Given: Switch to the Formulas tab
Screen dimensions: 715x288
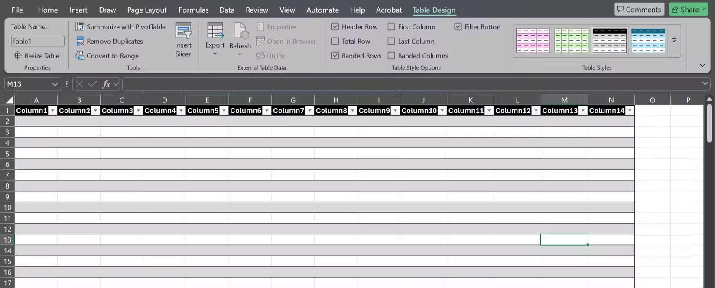Looking at the screenshot, I should [194, 10].
